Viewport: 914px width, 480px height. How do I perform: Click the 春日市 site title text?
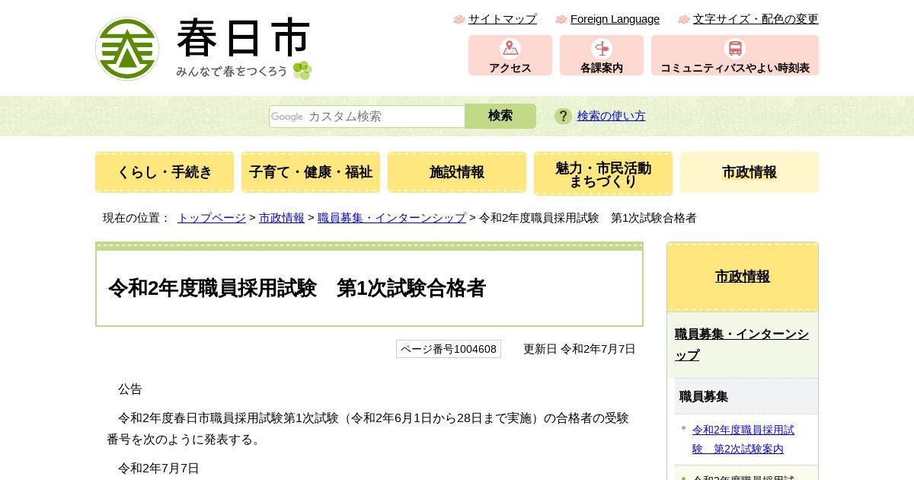[244, 38]
